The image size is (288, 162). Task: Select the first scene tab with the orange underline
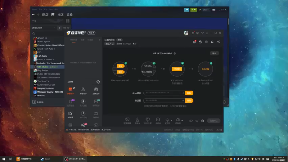point(74,40)
